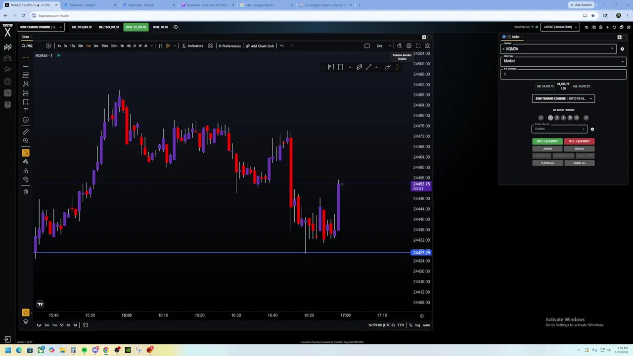Open the symbol search for /NQ
This screenshot has height=356, width=633.
(27, 46)
